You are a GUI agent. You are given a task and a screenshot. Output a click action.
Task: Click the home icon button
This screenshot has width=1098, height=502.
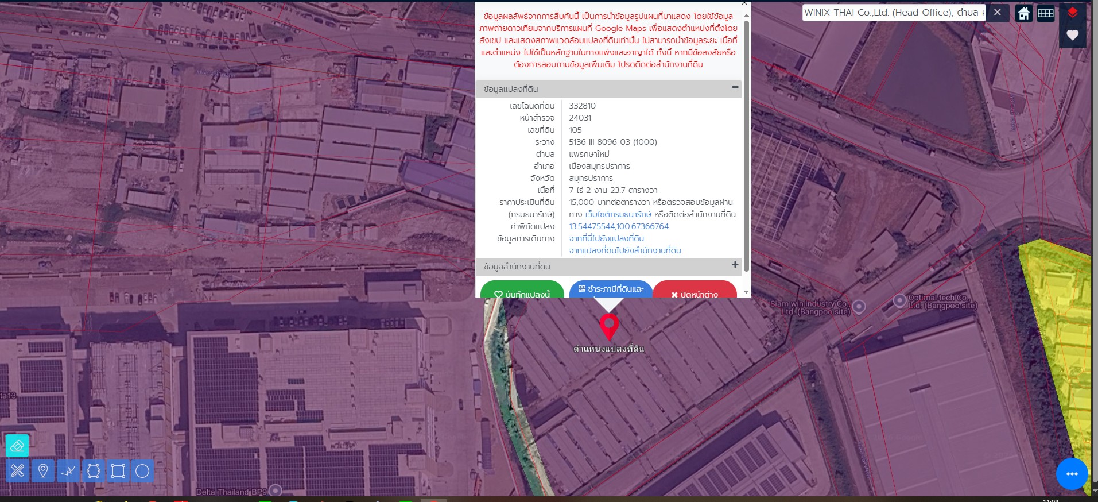click(x=1023, y=13)
